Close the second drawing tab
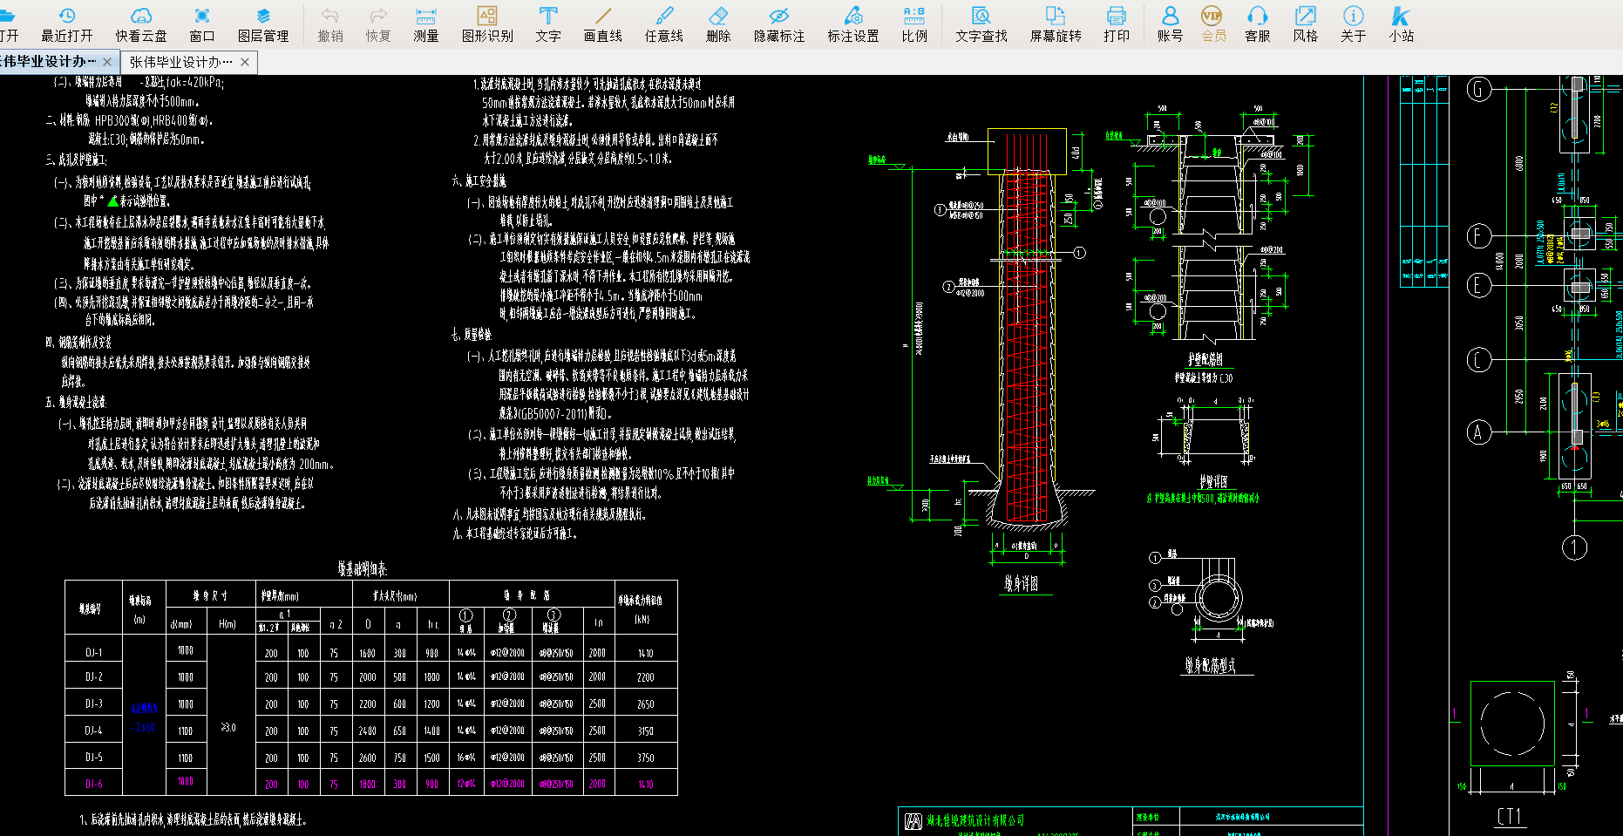Screen dimensions: 1623x836 point(245,62)
